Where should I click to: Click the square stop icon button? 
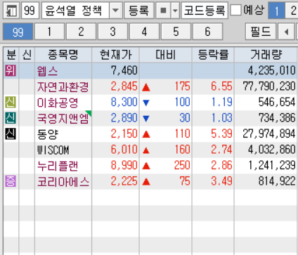coord(163,11)
